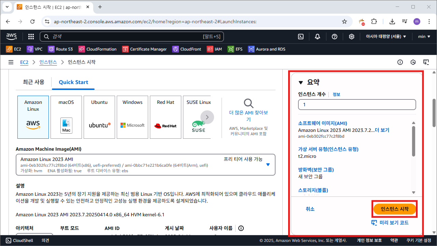Select the Windows AMI tile

pos(132,117)
